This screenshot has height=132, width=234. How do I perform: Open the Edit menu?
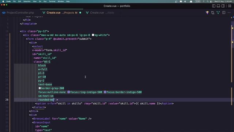19,1
